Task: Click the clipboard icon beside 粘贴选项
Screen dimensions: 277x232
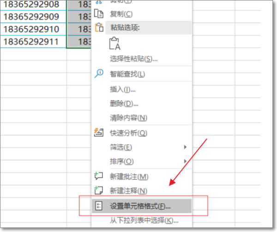Action: click(99, 27)
